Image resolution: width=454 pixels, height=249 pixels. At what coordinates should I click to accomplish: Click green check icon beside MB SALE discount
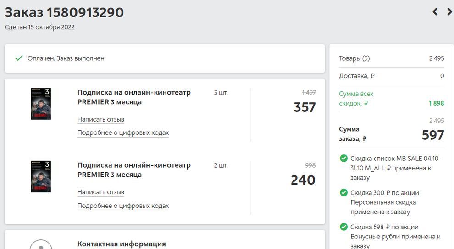tap(343, 159)
